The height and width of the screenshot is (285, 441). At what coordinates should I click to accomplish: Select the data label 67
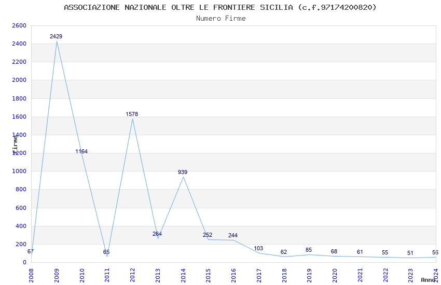click(x=31, y=252)
